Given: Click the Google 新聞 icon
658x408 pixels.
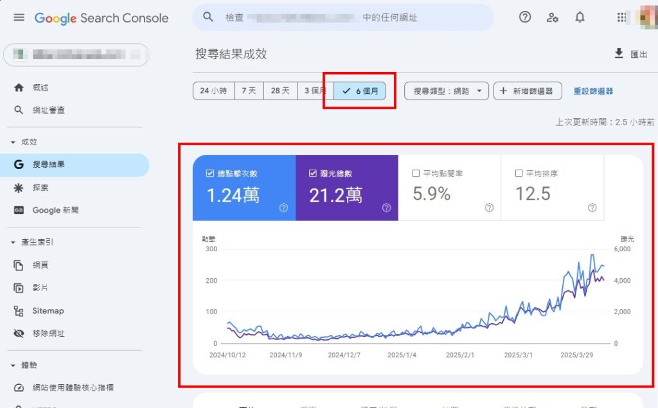Looking at the screenshot, I should pyautogui.click(x=19, y=210).
